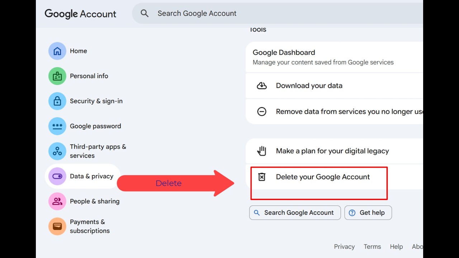Viewport: 459px width, 258px height.
Task: Click the Google Account logo
Action: tap(80, 14)
